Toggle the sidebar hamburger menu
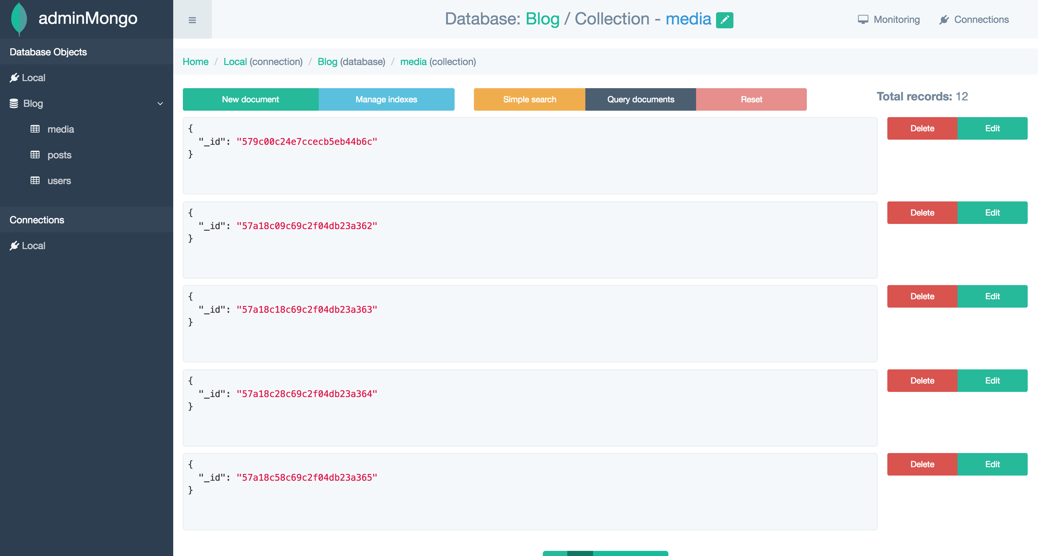 pyautogui.click(x=192, y=20)
